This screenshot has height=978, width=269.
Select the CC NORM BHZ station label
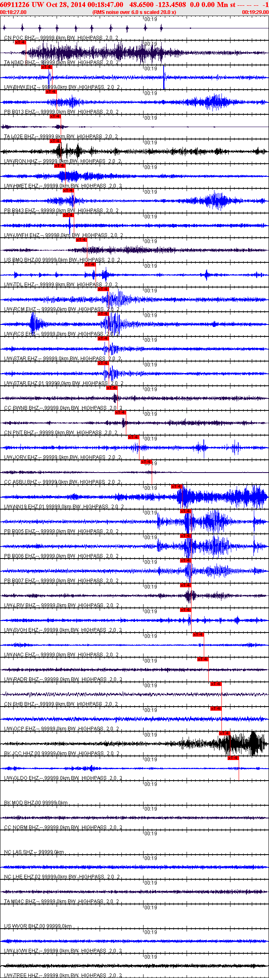tap(63, 827)
